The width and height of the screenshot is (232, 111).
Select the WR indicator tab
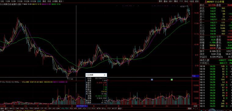click(75, 109)
